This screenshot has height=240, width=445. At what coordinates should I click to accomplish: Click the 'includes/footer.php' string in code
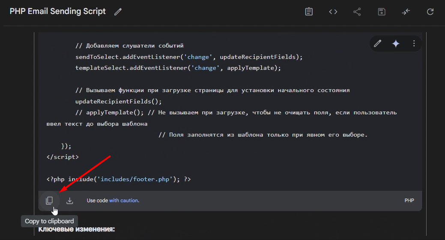[x=135, y=179]
